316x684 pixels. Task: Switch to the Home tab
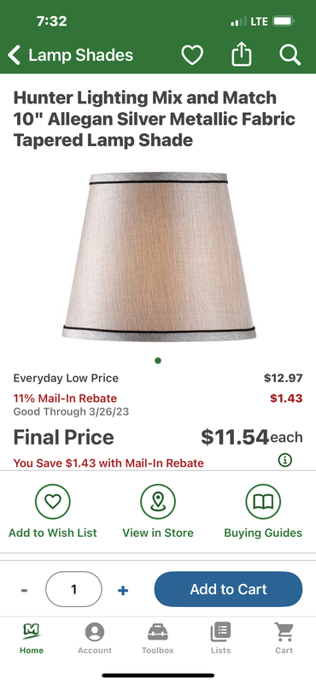pos(32,639)
